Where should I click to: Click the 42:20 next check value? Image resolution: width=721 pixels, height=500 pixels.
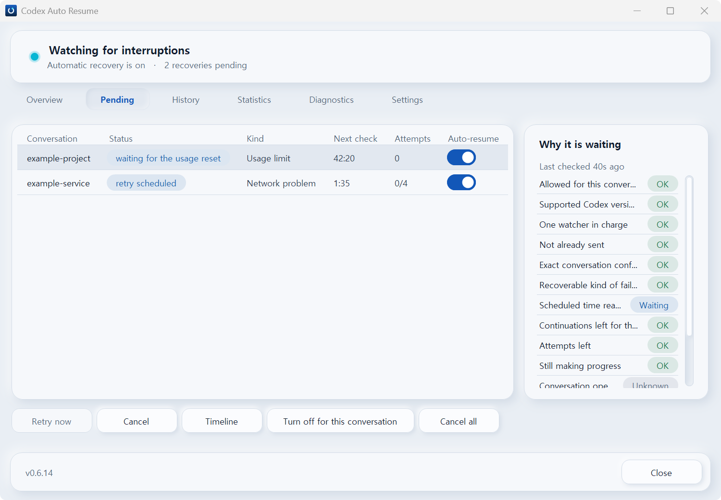(x=344, y=159)
